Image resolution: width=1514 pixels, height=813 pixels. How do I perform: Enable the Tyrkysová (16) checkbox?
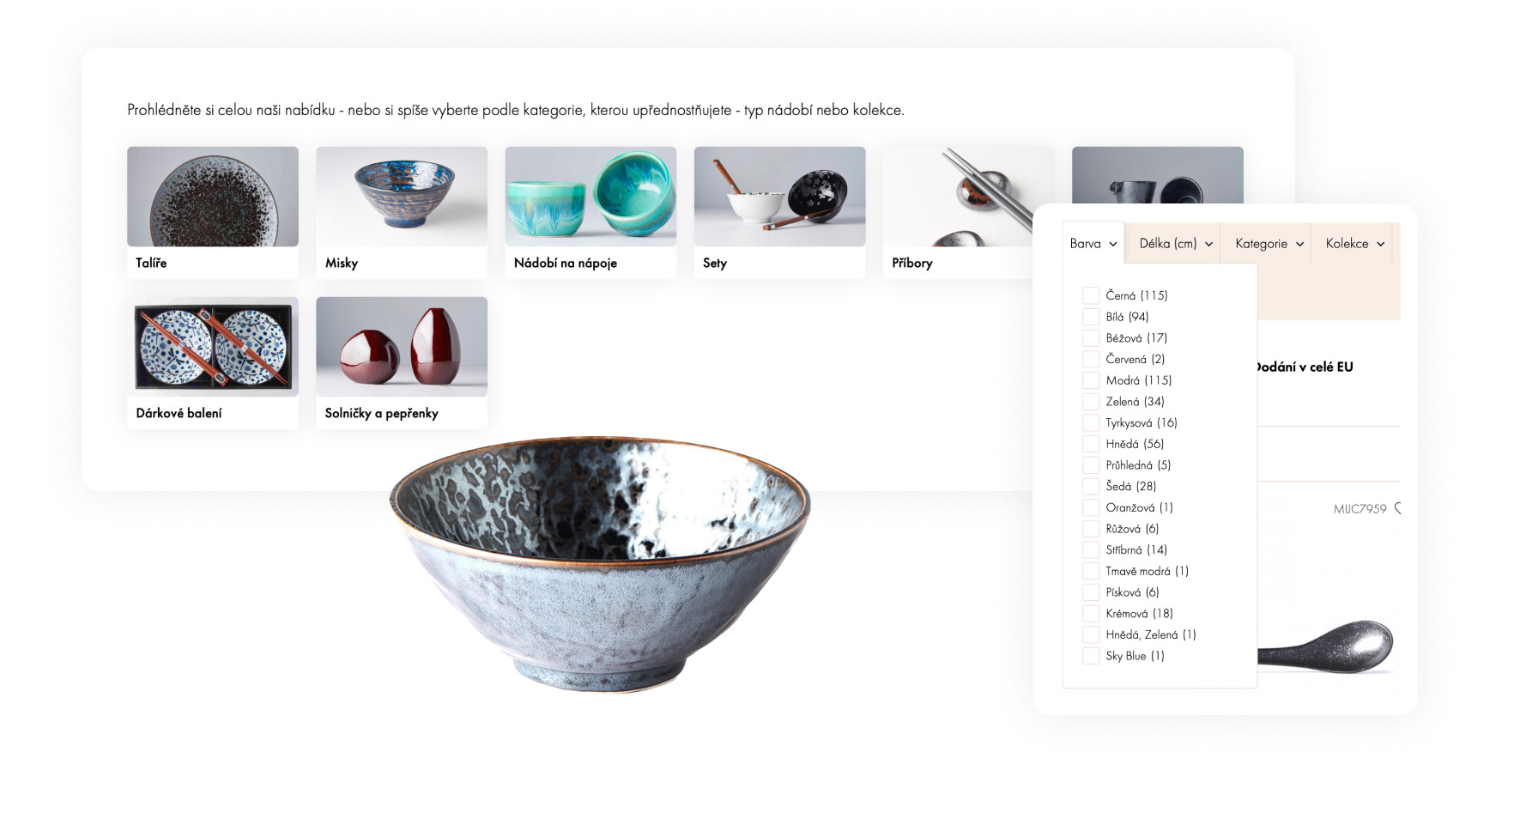coord(1091,422)
